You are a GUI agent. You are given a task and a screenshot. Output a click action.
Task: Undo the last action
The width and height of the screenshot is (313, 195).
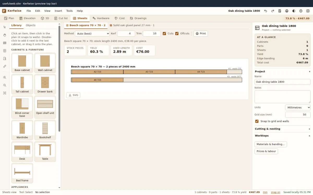point(266,11)
